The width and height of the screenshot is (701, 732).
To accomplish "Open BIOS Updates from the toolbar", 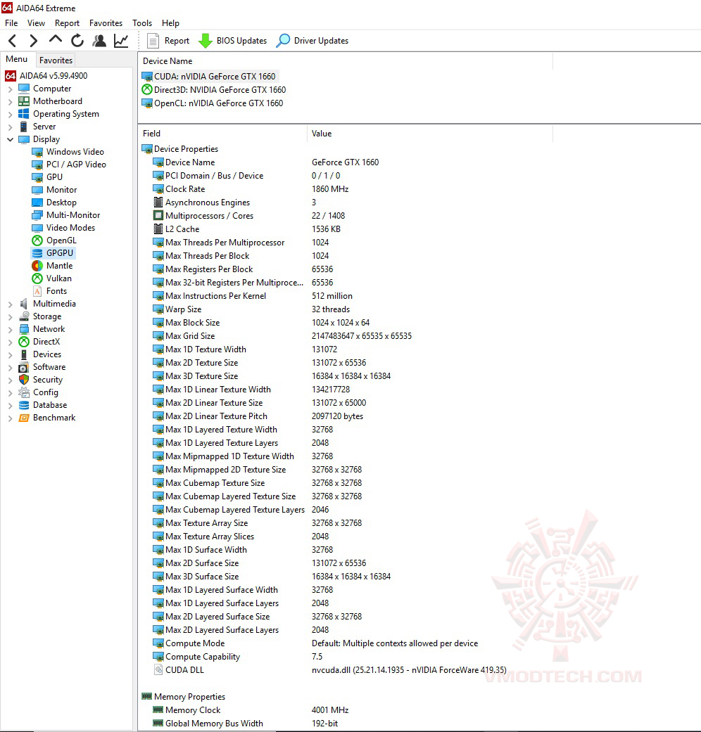I will click(233, 41).
